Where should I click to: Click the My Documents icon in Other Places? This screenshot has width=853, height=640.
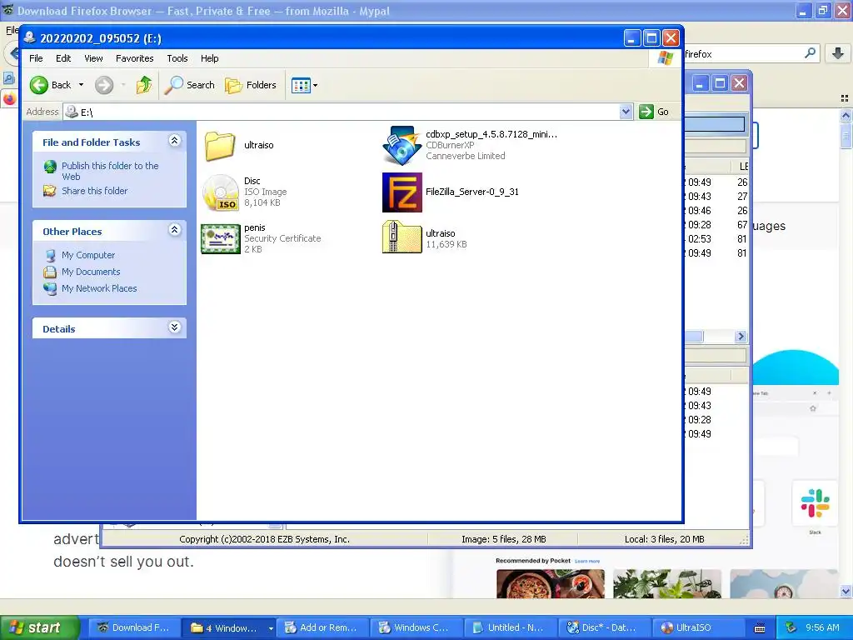pos(50,272)
